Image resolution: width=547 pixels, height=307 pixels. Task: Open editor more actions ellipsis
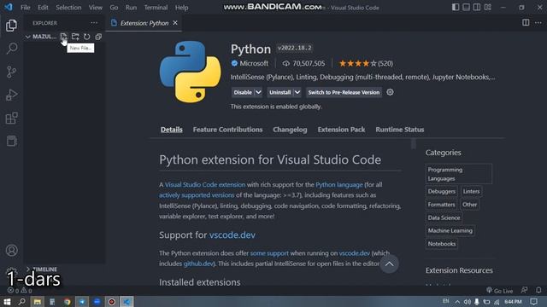click(538, 23)
